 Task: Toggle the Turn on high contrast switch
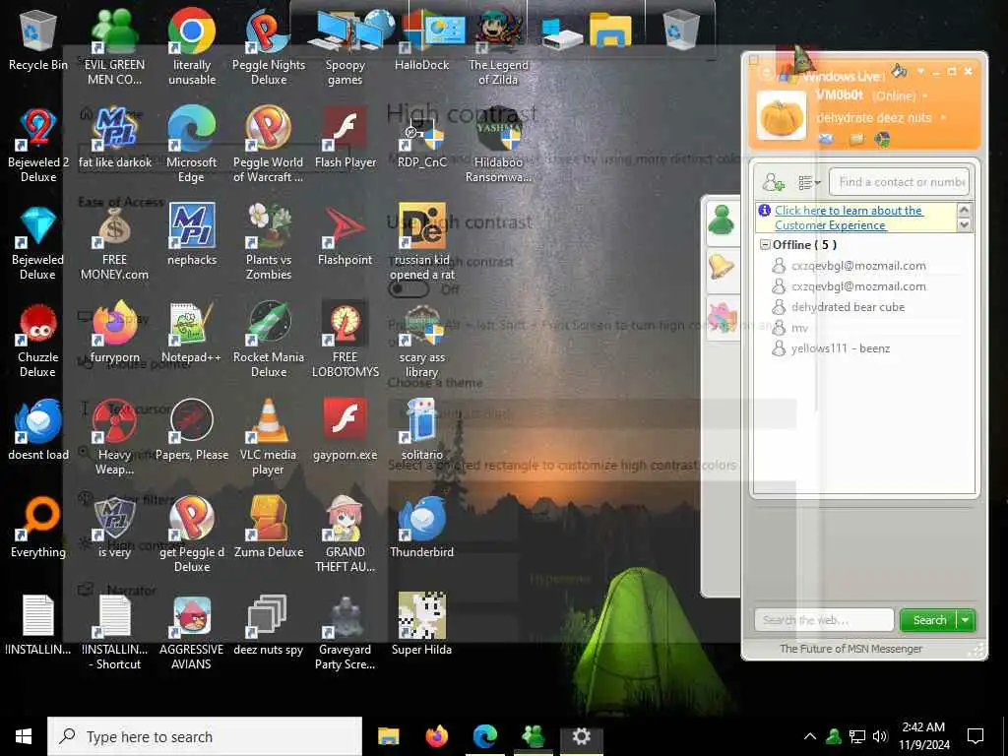tap(409, 289)
